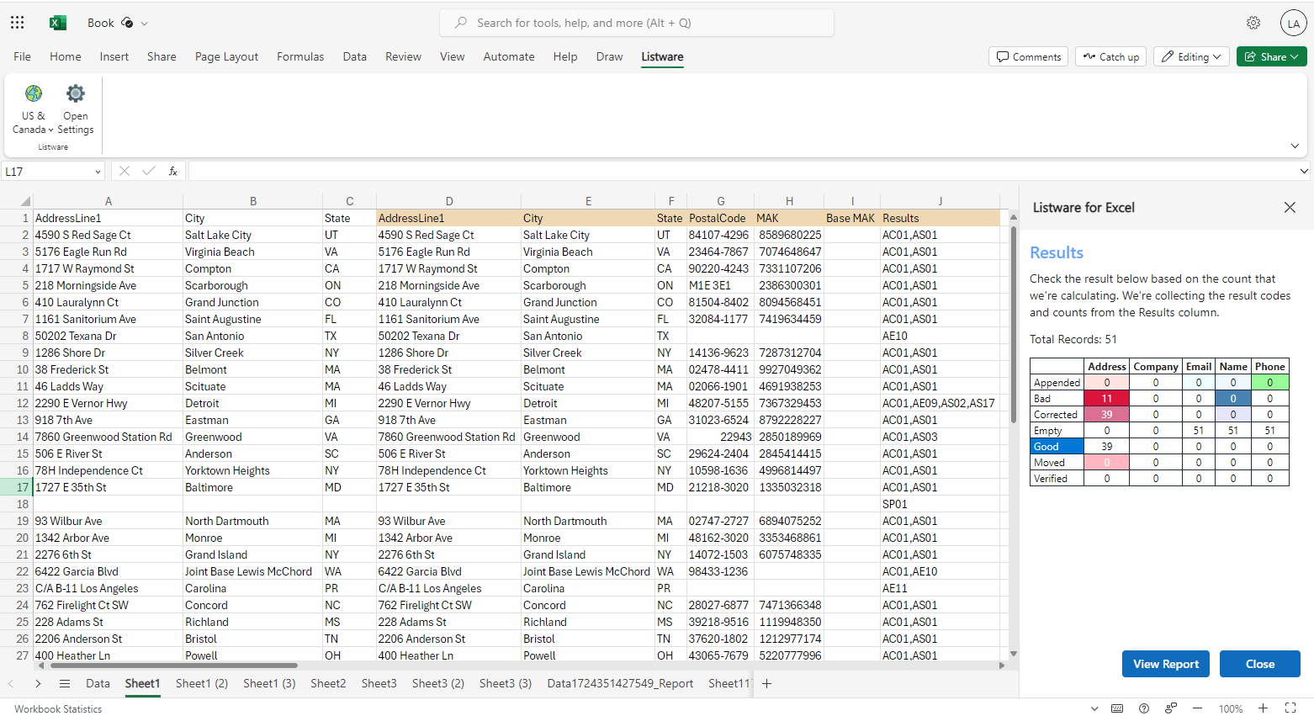Zoom out with minus icon

pos(1197,708)
